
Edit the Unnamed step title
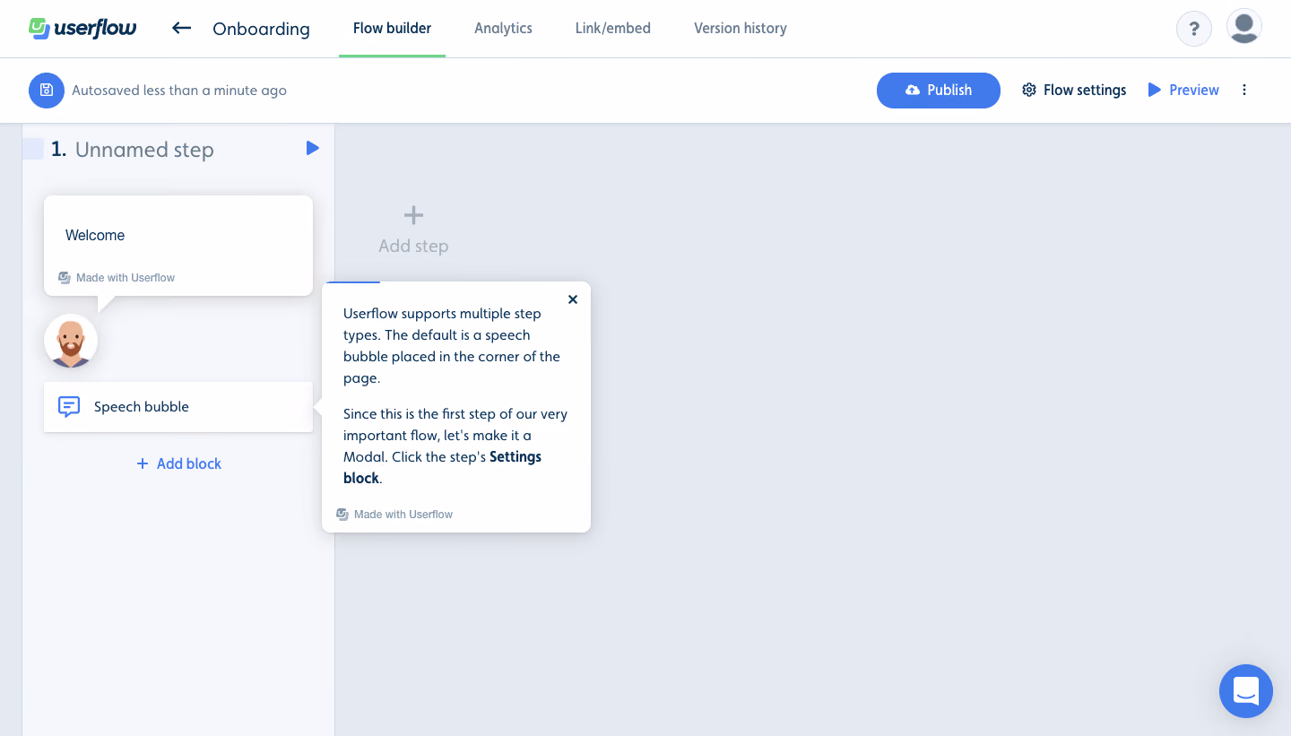144,150
